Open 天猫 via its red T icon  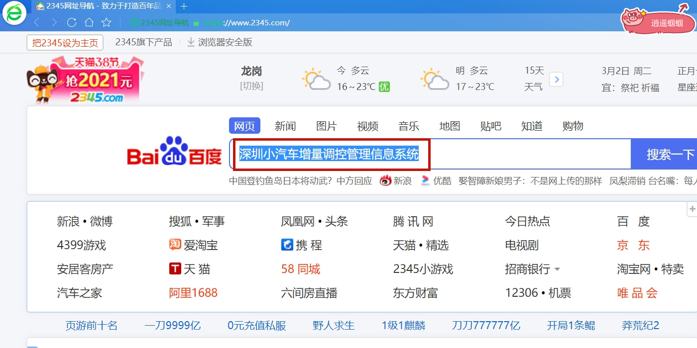pos(175,269)
